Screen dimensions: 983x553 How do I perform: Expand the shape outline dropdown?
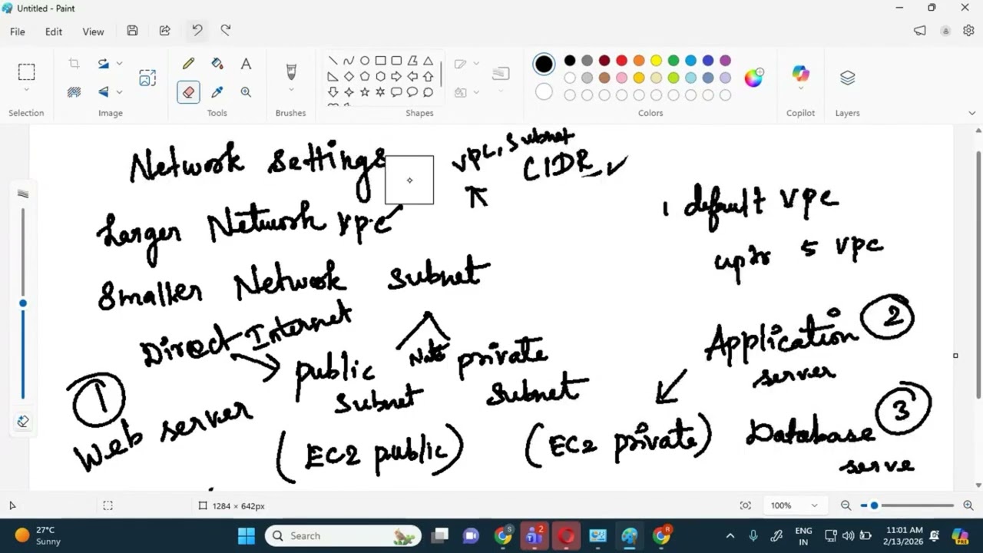(x=476, y=64)
